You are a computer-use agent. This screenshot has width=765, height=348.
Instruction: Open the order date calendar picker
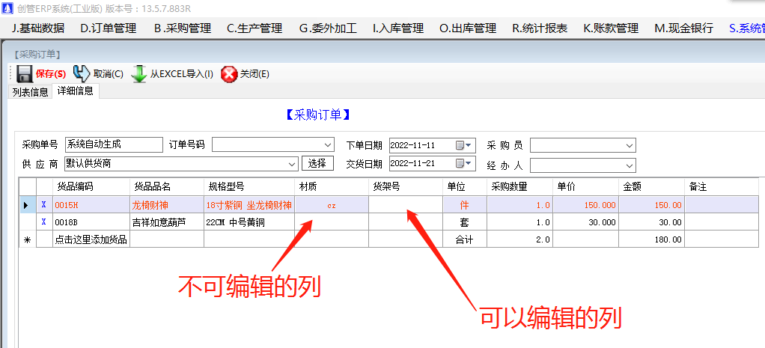point(464,145)
